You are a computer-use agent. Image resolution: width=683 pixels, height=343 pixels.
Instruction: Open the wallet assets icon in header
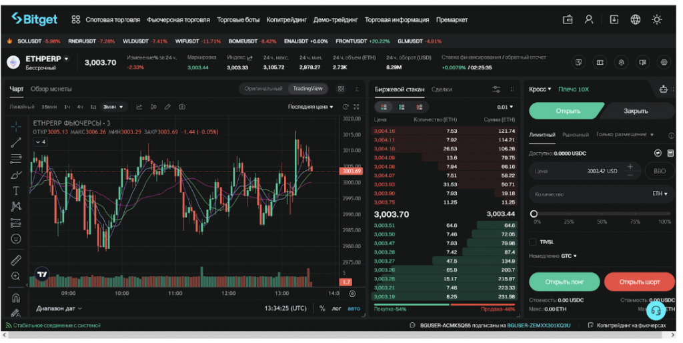click(x=568, y=20)
